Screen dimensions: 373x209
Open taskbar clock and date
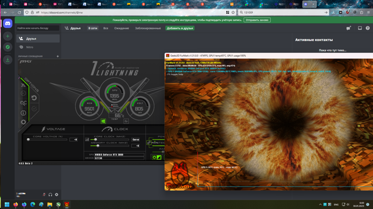coord(359,204)
